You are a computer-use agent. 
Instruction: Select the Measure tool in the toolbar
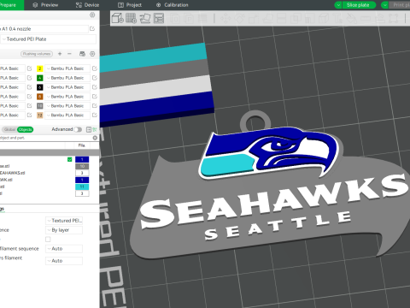[366, 19]
